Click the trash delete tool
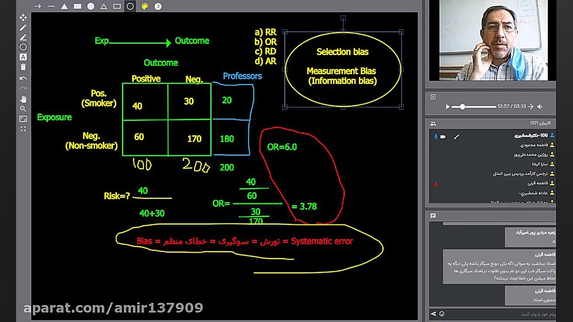This screenshot has height=322, width=573. pos(23,67)
